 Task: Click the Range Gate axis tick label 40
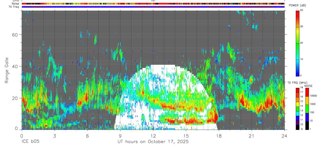pyautogui.click(x=15, y=66)
